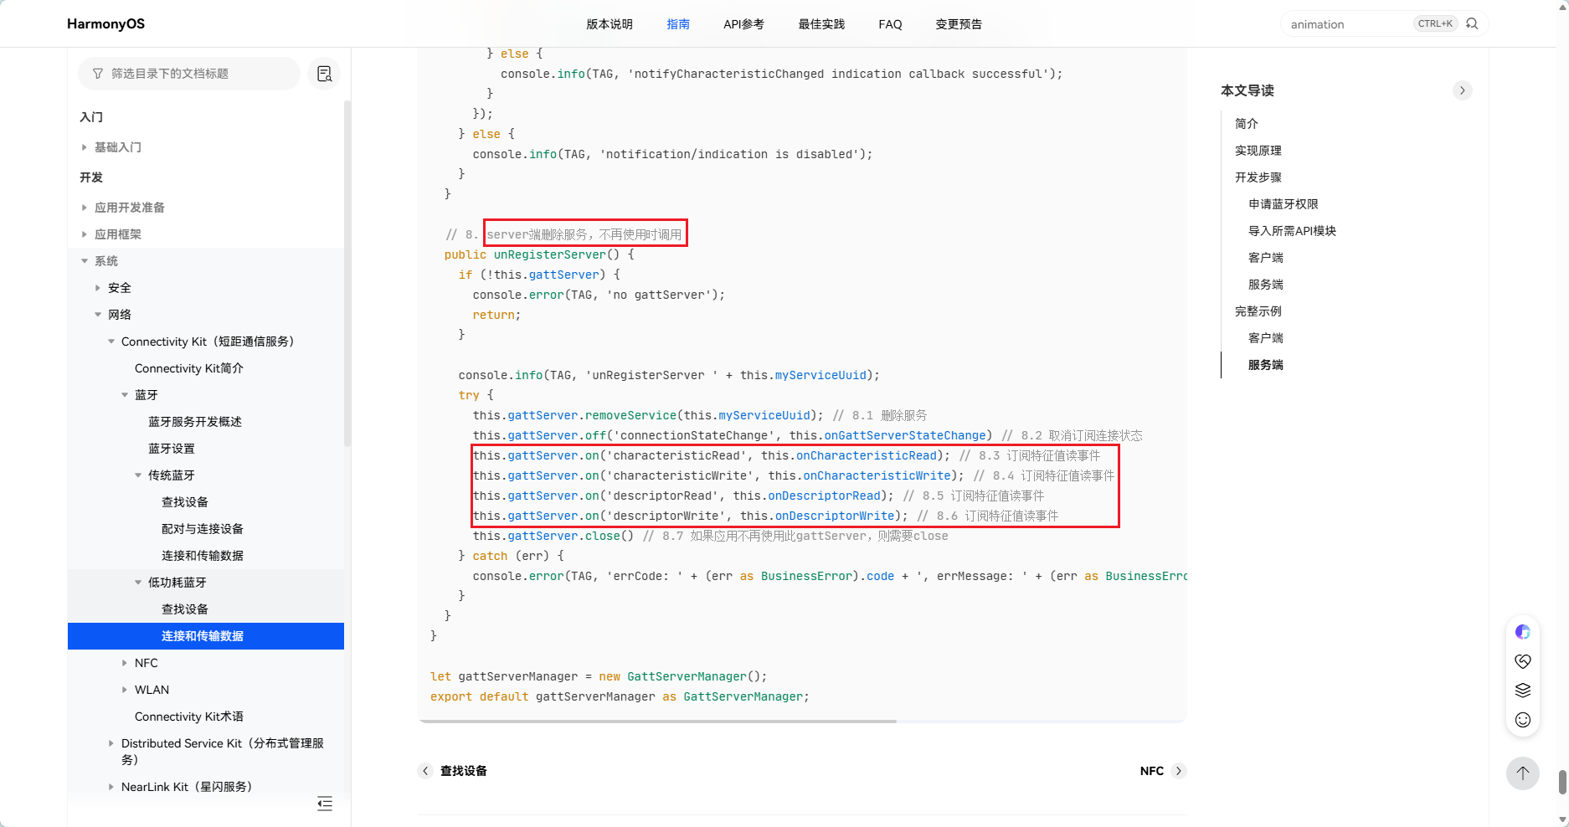Open the AI assistant floating icon

click(1522, 632)
